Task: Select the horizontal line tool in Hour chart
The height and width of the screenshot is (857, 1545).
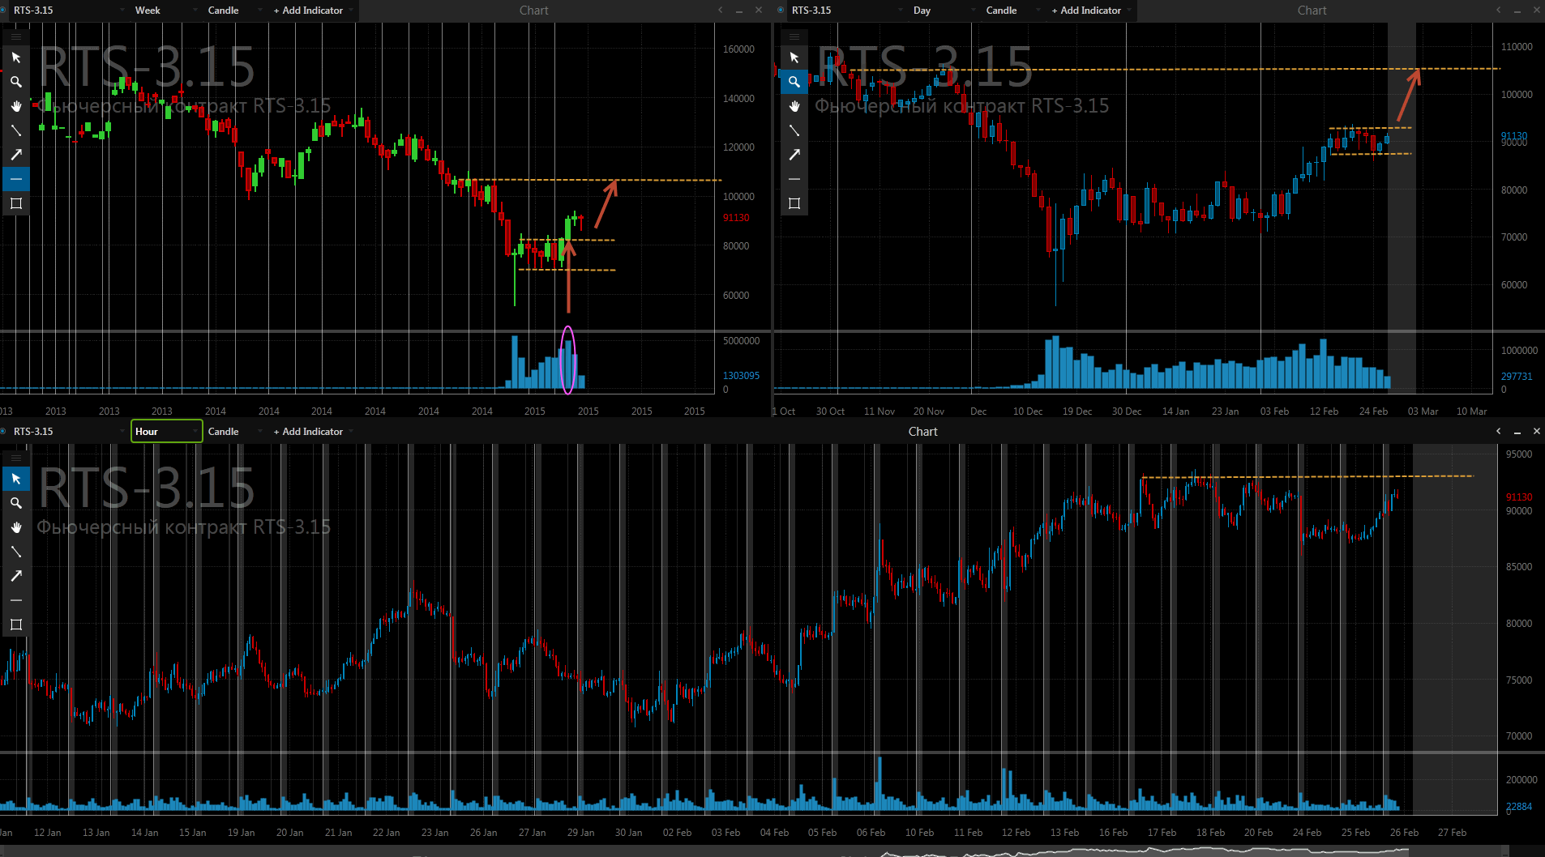Action: (x=16, y=600)
